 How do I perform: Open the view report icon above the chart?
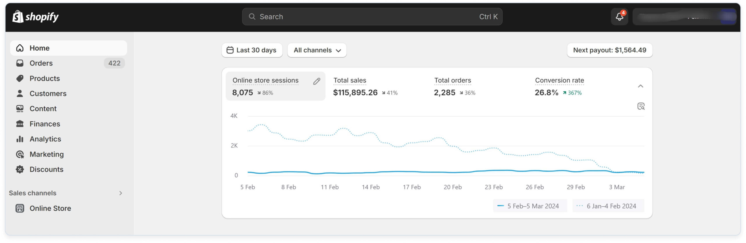tap(641, 106)
